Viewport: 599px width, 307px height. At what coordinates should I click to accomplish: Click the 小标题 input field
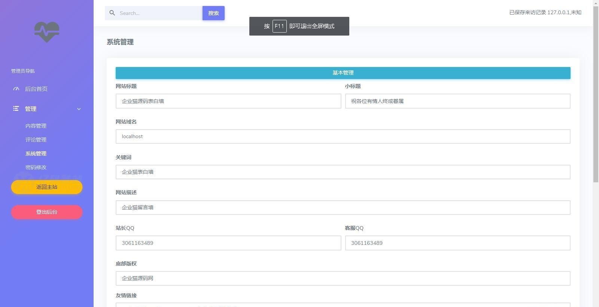(457, 101)
